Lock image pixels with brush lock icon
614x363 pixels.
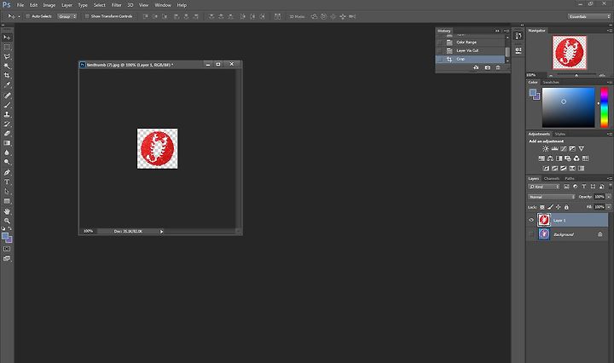point(550,207)
